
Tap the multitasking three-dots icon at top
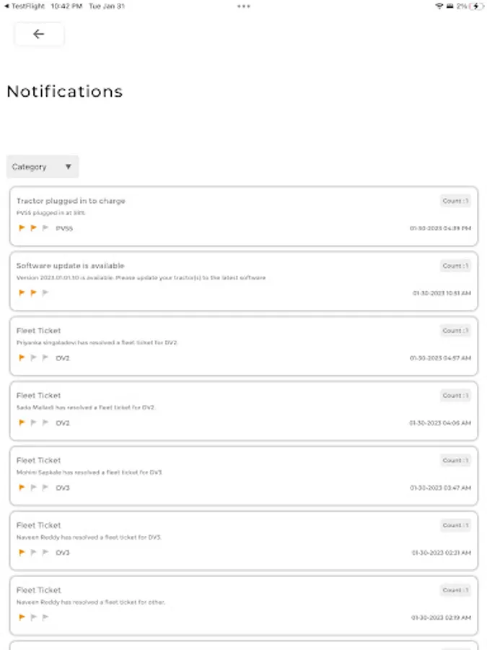(x=243, y=6)
